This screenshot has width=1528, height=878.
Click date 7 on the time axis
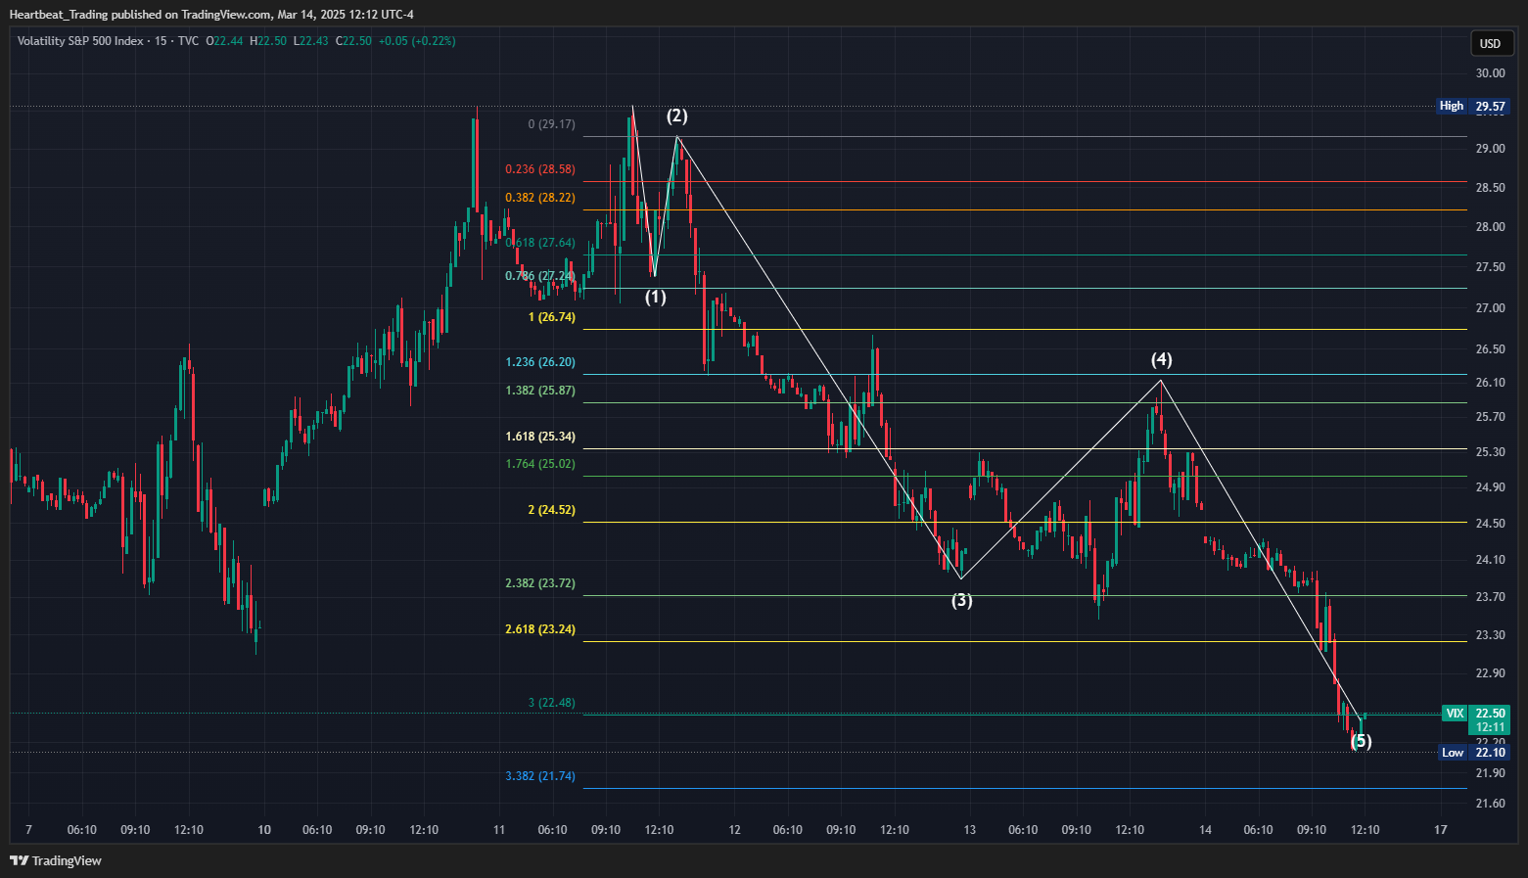(28, 830)
